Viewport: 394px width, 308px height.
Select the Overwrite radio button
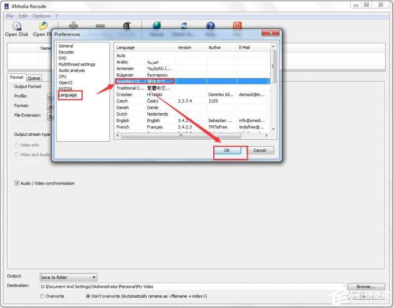point(42,296)
